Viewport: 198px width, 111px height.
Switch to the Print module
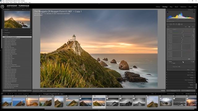[190, 7]
